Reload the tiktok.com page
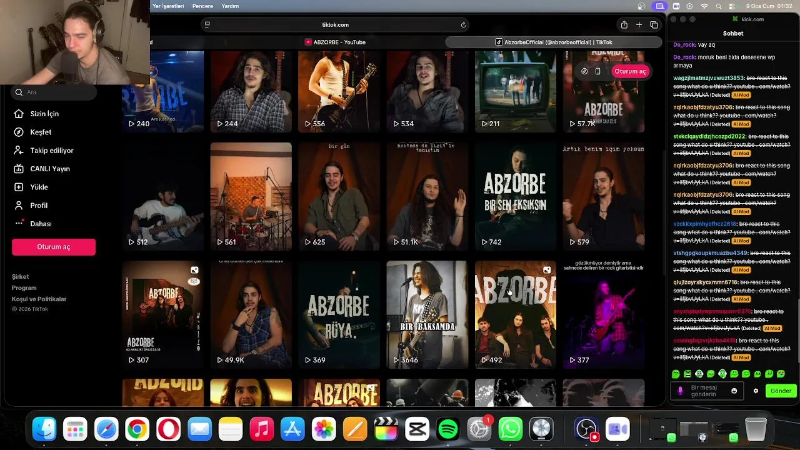Viewport: 800px width, 450px height. (463, 25)
